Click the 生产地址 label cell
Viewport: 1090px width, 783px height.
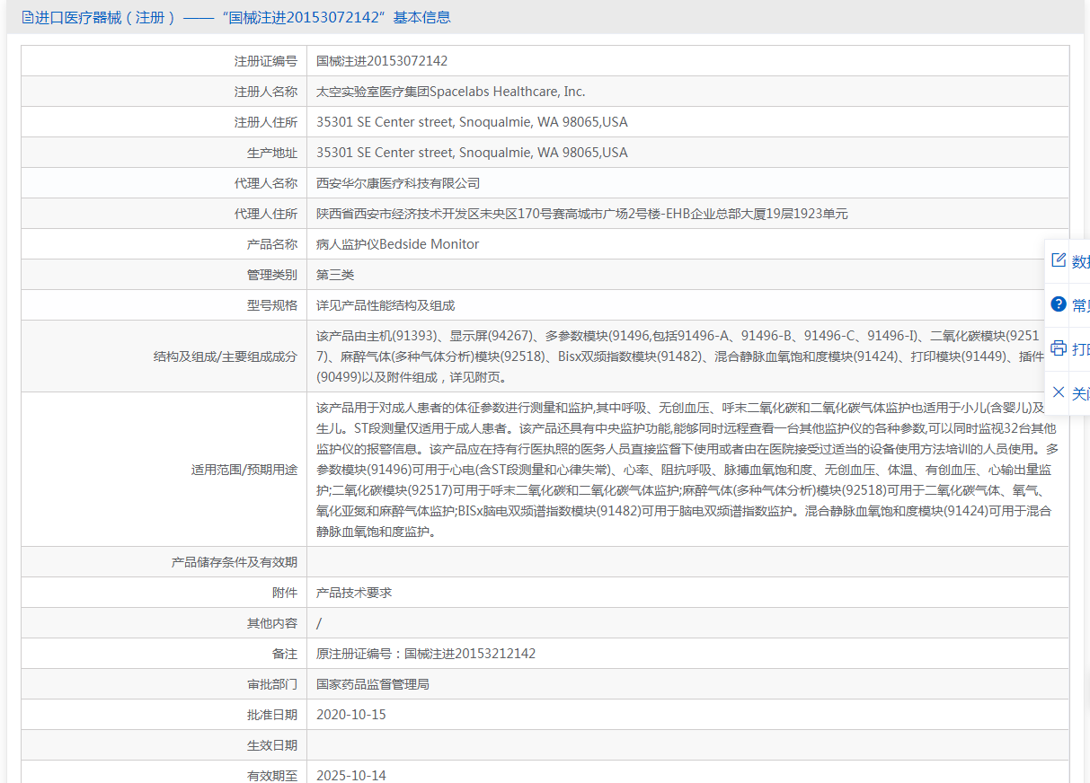coord(164,153)
